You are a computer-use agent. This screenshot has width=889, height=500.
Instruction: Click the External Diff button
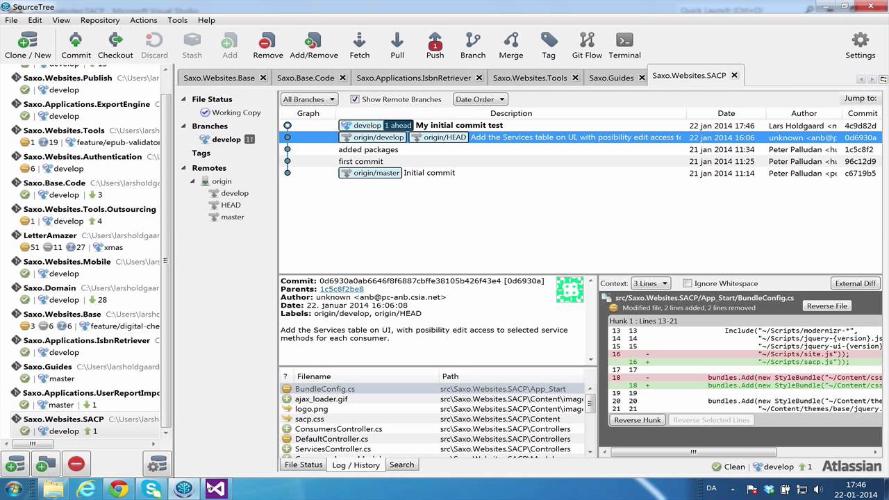[x=855, y=283]
